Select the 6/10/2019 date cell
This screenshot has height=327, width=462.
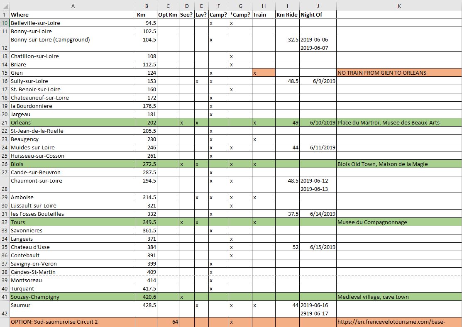pyautogui.click(x=318, y=122)
